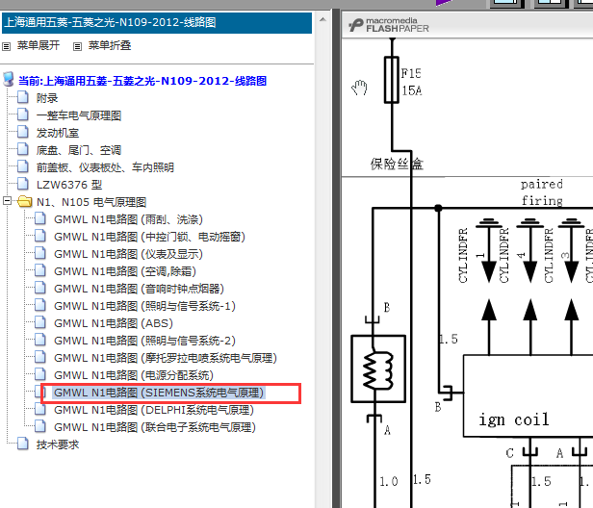This screenshot has width=593, height=508.
Task: Open GMWL N1电路图 (联合电子系统电气原理)
Action: [155, 427]
